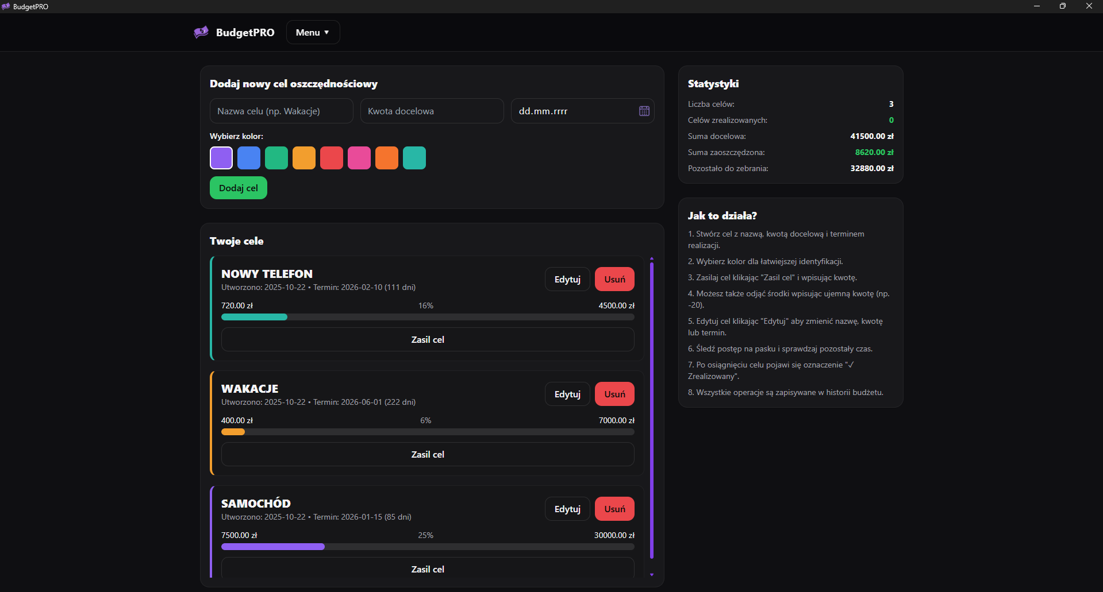Screen dimensions: 1103x592
Task: Select the teal color swatch
Action: [x=414, y=158]
